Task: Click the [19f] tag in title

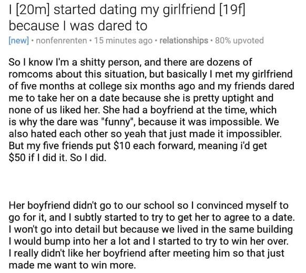Action: (x=232, y=10)
